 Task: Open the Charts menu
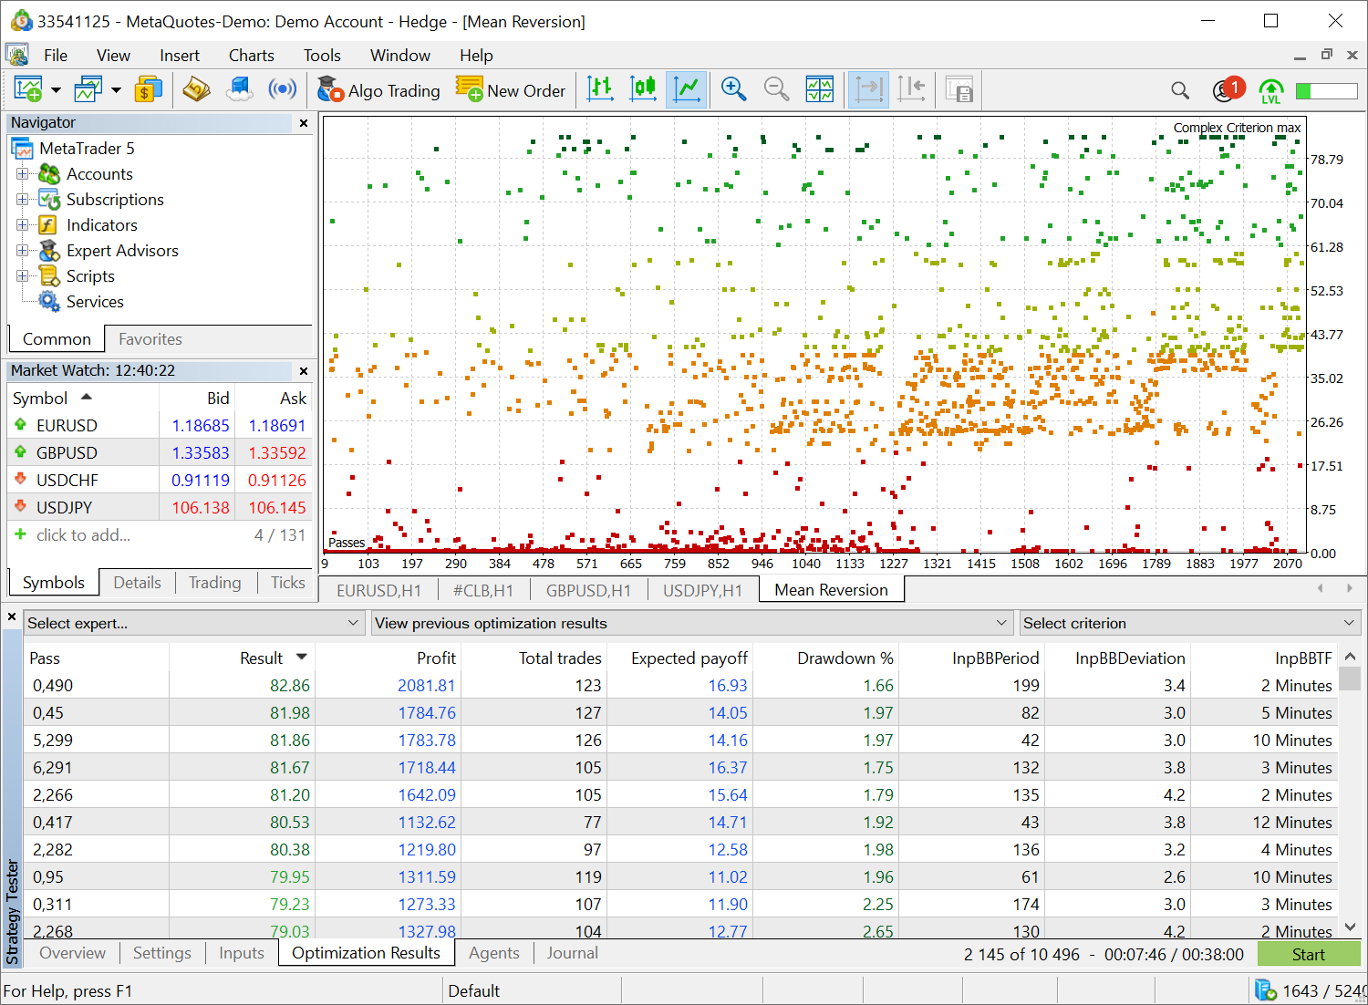(251, 56)
